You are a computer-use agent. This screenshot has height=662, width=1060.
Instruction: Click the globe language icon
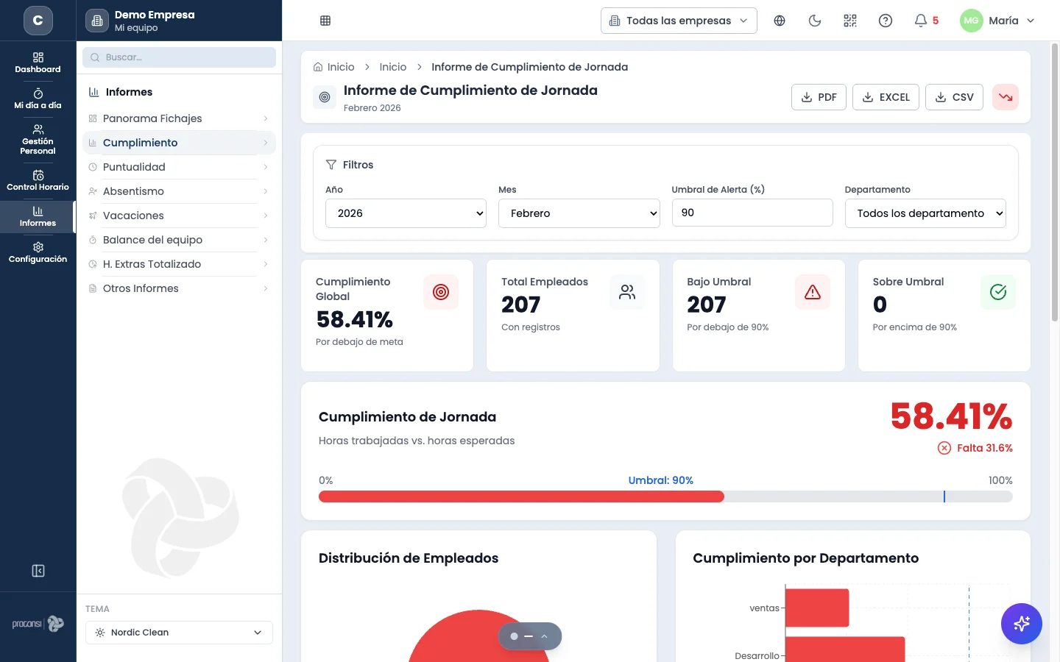[x=780, y=21]
